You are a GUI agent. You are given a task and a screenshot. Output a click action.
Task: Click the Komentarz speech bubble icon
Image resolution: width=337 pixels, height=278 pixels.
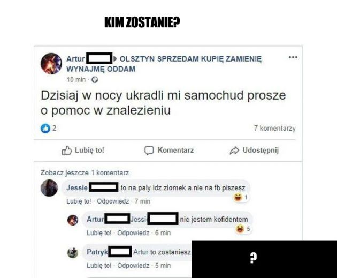149,151
